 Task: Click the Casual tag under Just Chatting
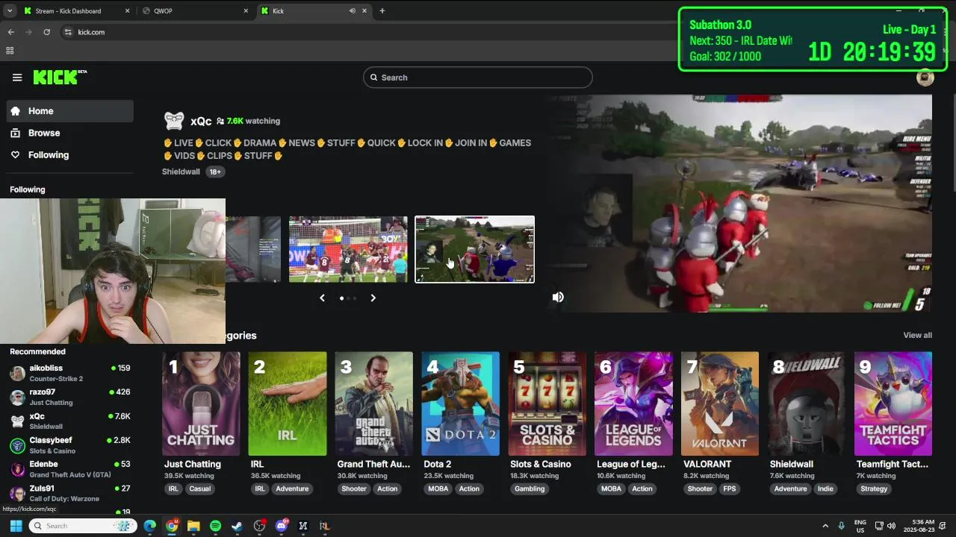point(200,489)
